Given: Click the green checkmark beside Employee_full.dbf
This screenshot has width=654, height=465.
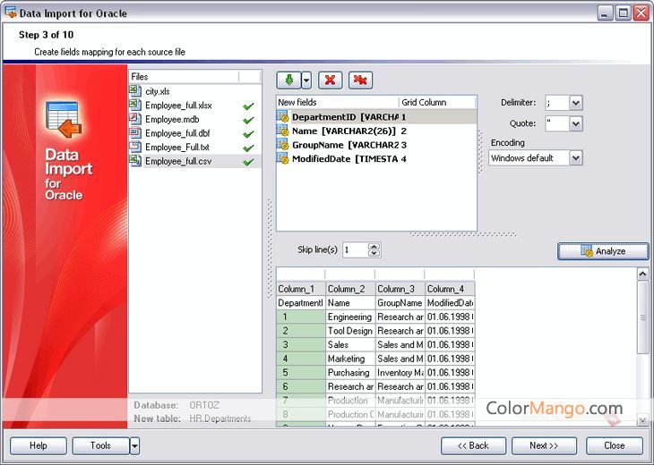Looking at the screenshot, I should point(248,134).
